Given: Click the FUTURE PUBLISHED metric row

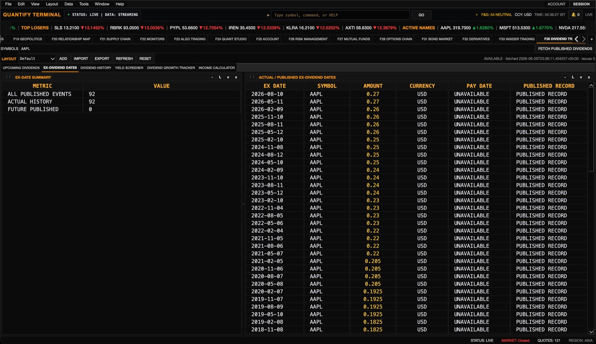Looking at the screenshot, I should point(121,109).
